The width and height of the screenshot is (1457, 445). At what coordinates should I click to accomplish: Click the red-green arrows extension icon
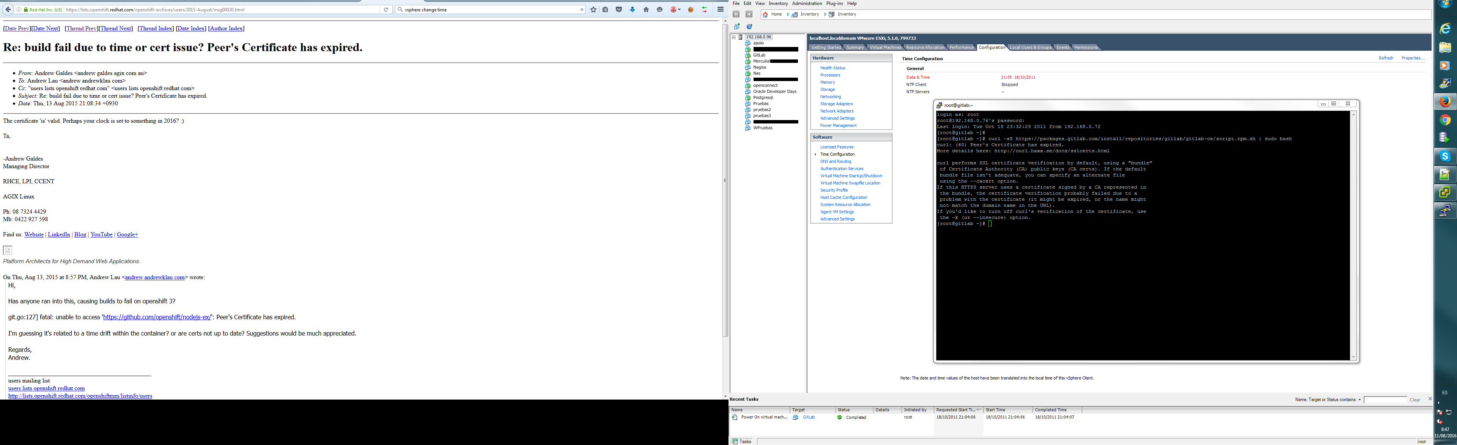704,9
